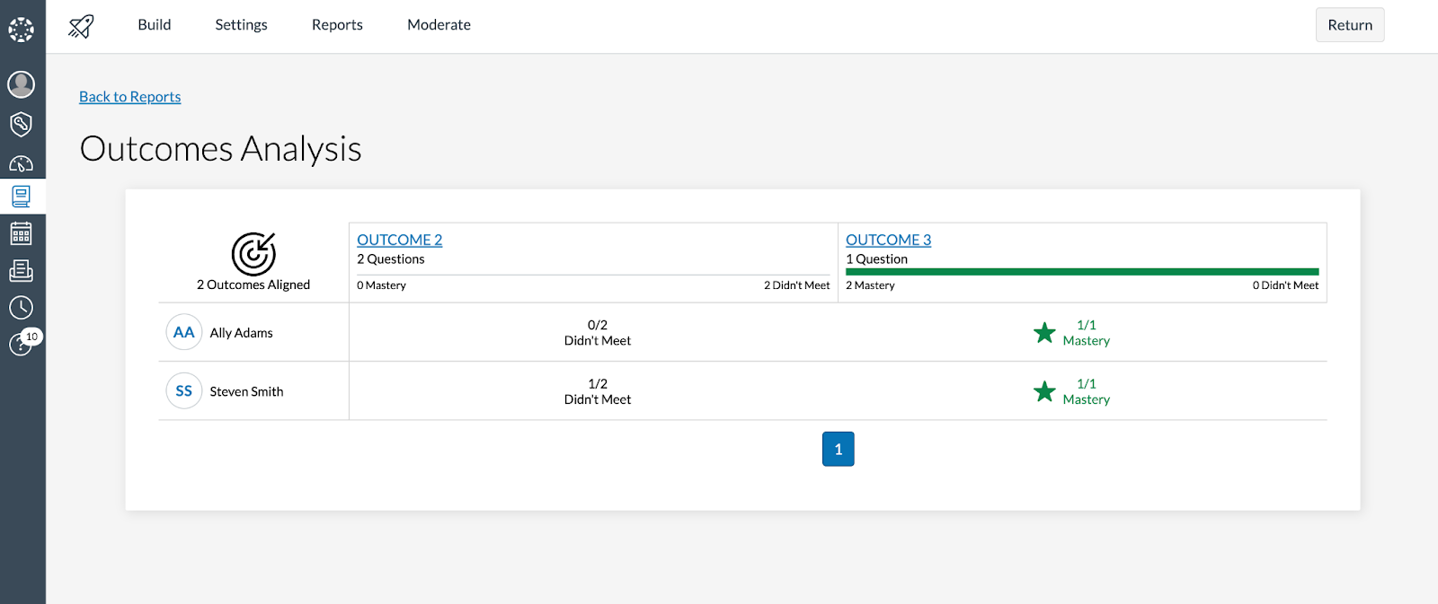1438x604 pixels.
Task: Click the green OUTCOME 3 mastery bar
Action: point(1082,272)
